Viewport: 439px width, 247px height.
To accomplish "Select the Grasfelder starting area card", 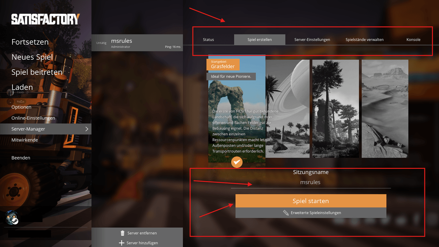I will [x=237, y=109].
